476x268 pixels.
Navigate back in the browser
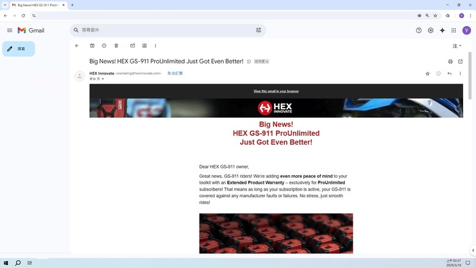5,15
